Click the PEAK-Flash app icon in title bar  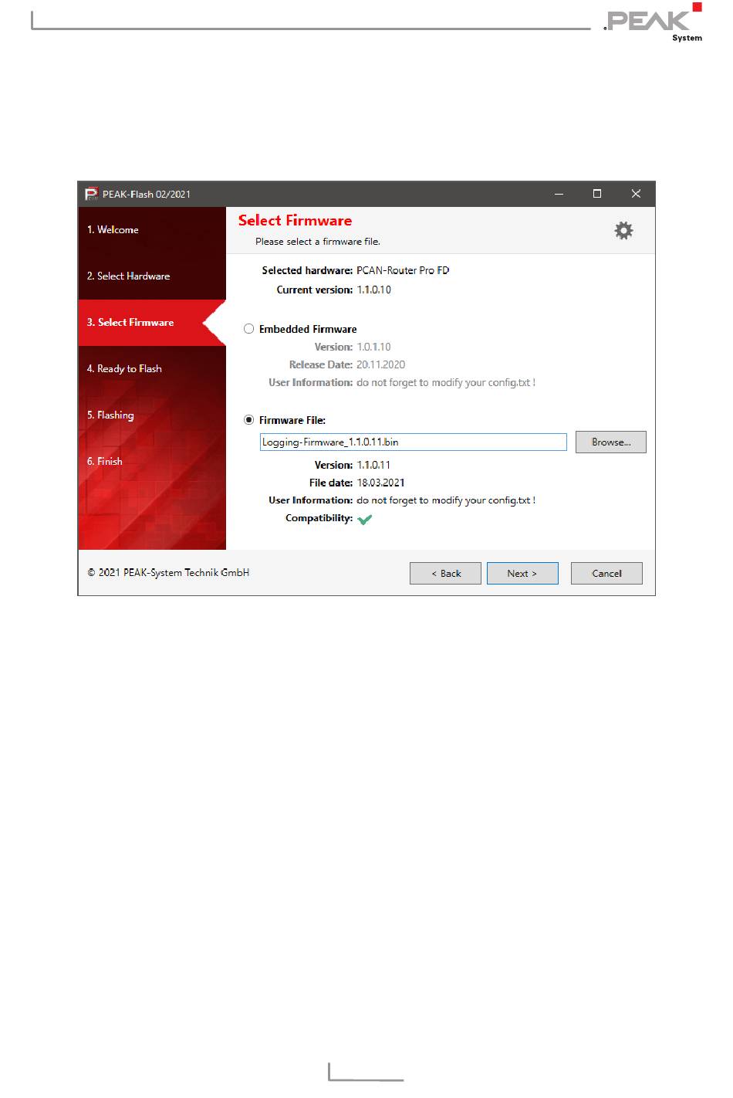pos(92,194)
